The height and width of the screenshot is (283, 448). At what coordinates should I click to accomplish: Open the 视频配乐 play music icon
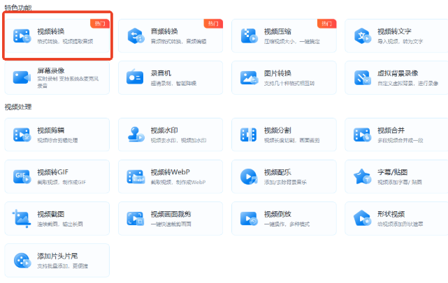249,176
